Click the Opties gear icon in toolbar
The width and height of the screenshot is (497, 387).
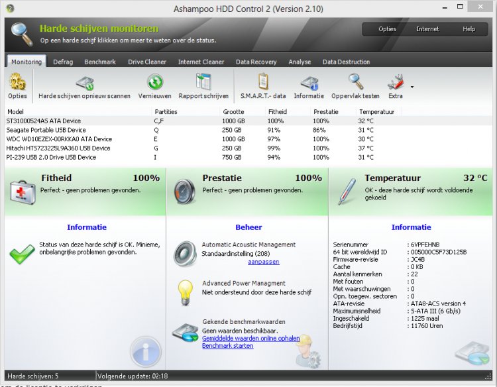pyautogui.click(x=17, y=83)
